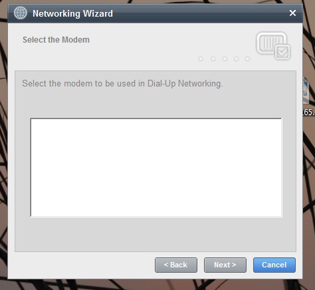Image resolution: width=315 pixels, height=290 pixels.
Task: Select the fifth wizard step dot
Action: click(247, 59)
